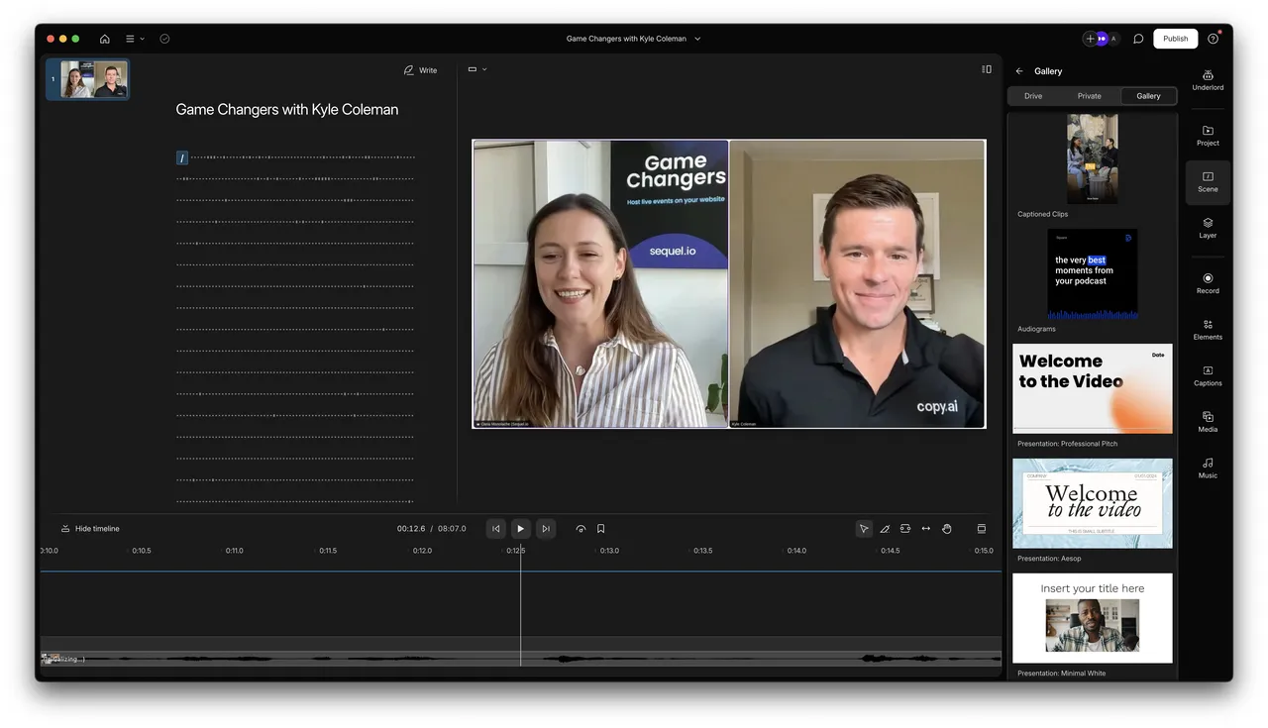Image resolution: width=1268 pixels, height=728 pixels.
Task: Click the add collaborator plus icon
Action: pyautogui.click(x=1091, y=39)
